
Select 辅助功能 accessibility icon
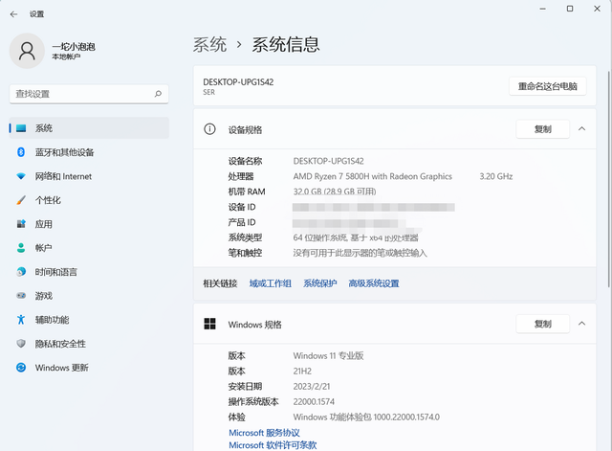coord(21,320)
